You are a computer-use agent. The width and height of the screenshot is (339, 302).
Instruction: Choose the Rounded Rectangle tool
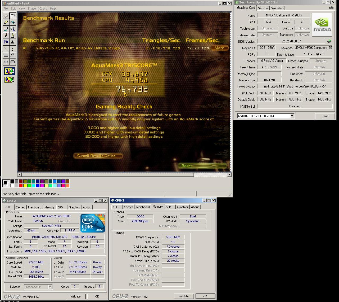pyautogui.click(x=12, y=62)
